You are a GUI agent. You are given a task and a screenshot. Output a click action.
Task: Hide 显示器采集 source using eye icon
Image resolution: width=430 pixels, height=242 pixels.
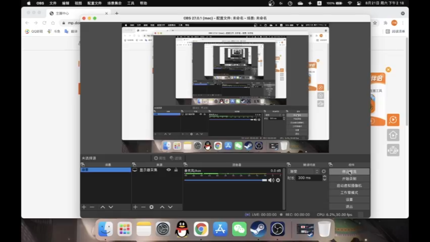coord(169,170)
